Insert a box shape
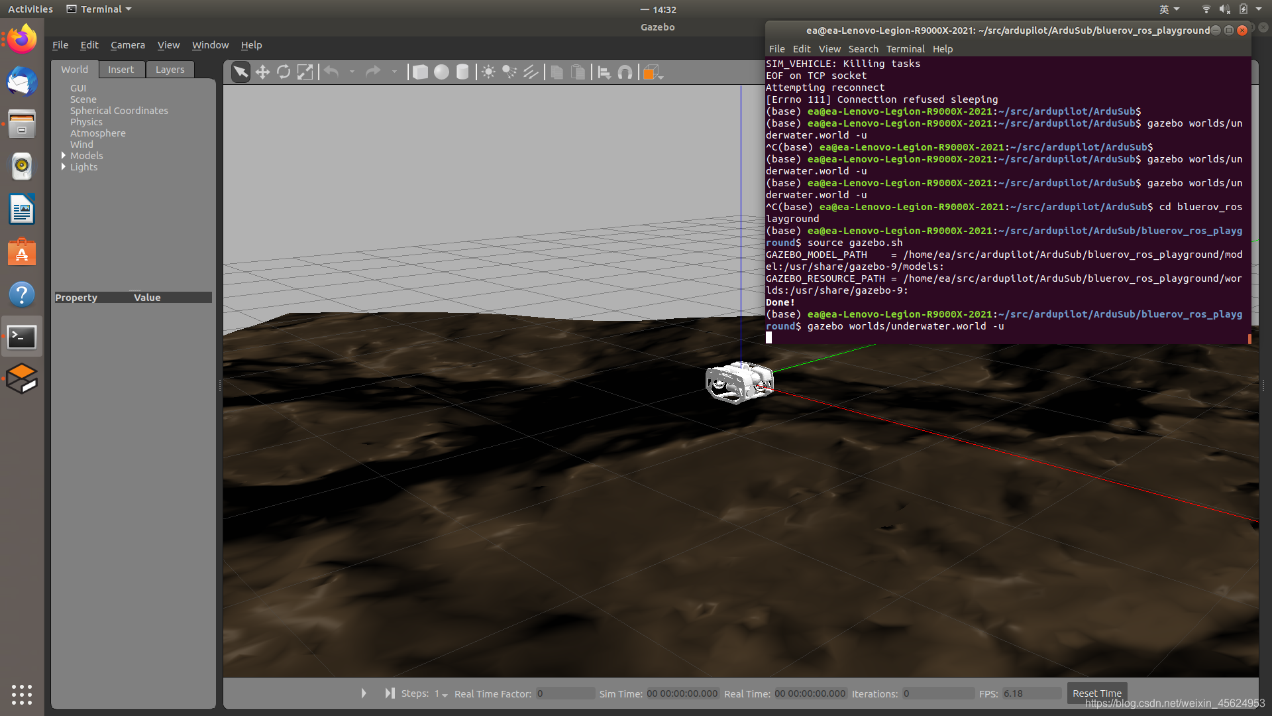Viewport: 1272px width, 716px height. 420,72
